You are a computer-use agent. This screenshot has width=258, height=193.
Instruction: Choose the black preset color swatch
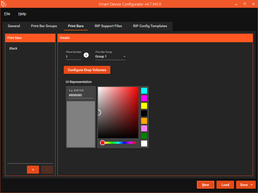(144, 113)
